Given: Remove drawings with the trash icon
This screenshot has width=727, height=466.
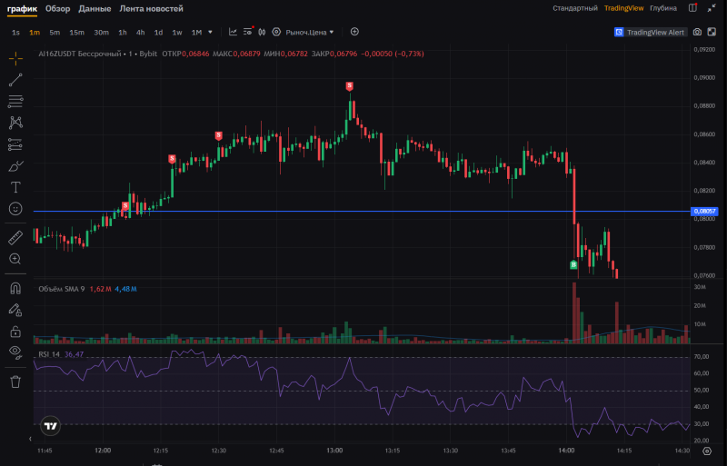Looking at the screenshot, I should pyautogui.click(x=15, y=382).
